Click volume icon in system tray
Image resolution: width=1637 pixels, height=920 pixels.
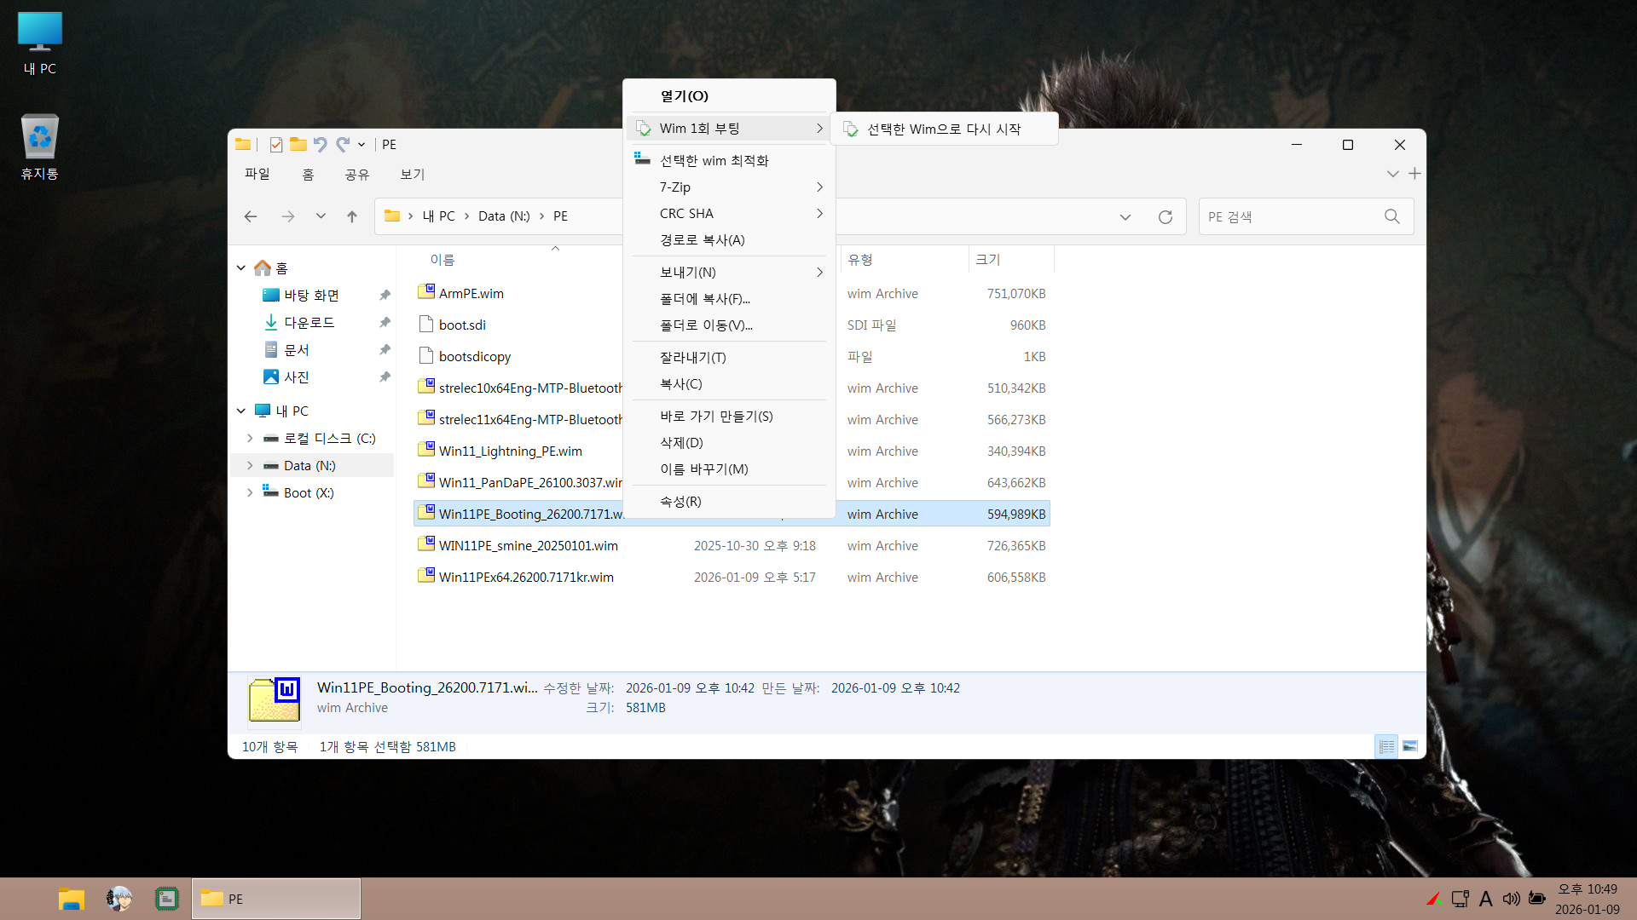click(1511, 899)
